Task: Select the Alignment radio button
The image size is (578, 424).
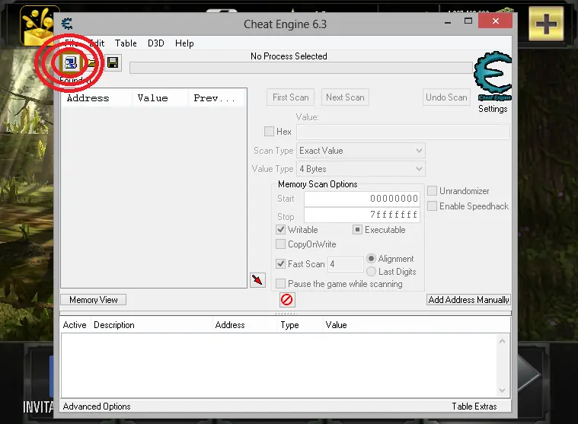Action: click(371, 259)
